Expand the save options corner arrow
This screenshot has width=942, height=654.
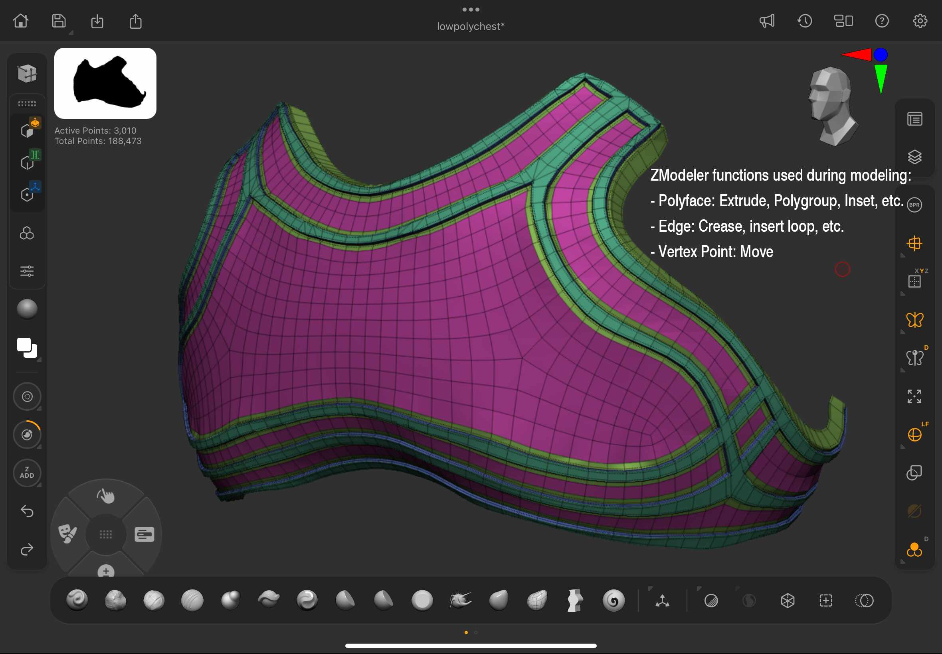[x=71, y=33]
